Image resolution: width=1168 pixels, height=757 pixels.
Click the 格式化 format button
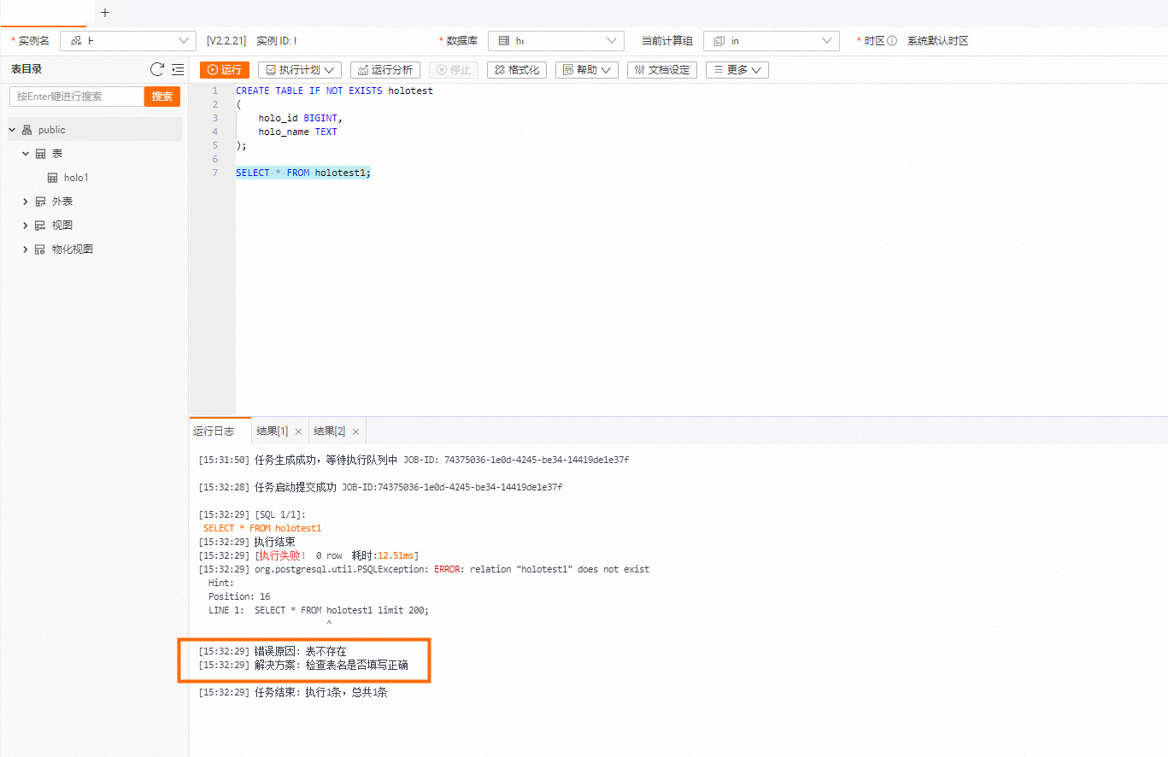tap(517, 70)
